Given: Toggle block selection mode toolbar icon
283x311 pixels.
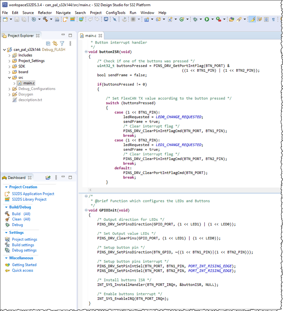Looking at the screenshot, I should (x=266, y=19).
